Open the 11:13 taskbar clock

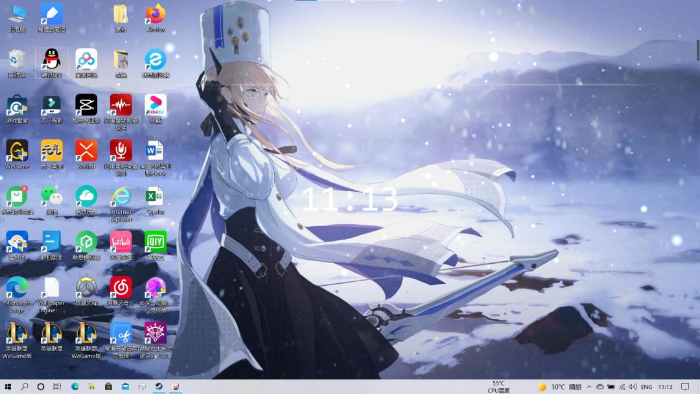(x=665, y=387)
